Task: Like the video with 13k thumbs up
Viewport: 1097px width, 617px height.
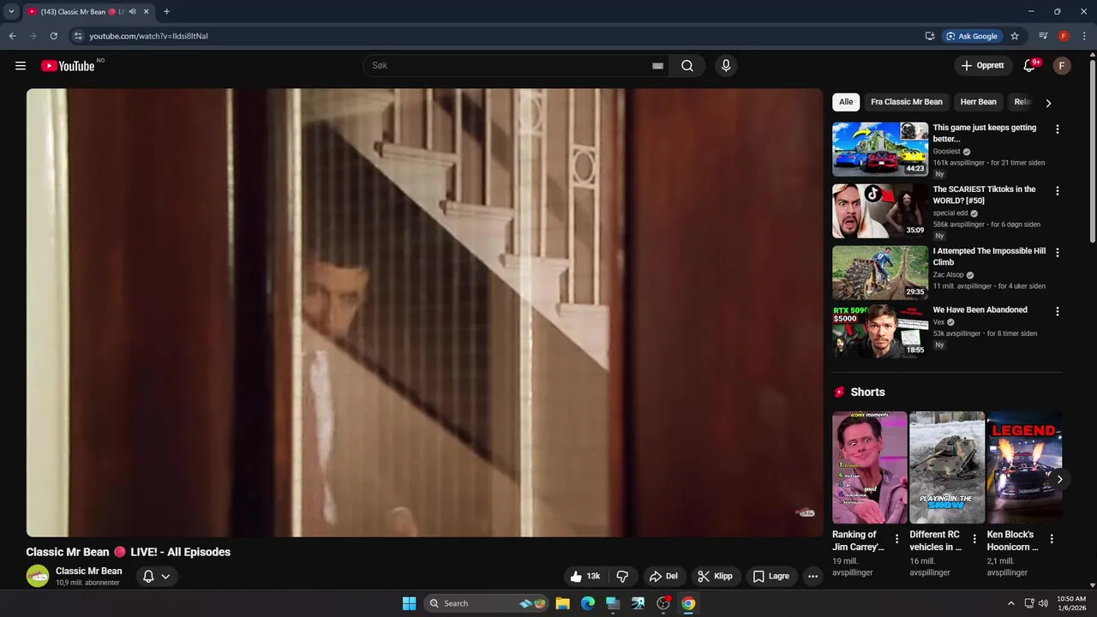Action: tap(586, 576)
